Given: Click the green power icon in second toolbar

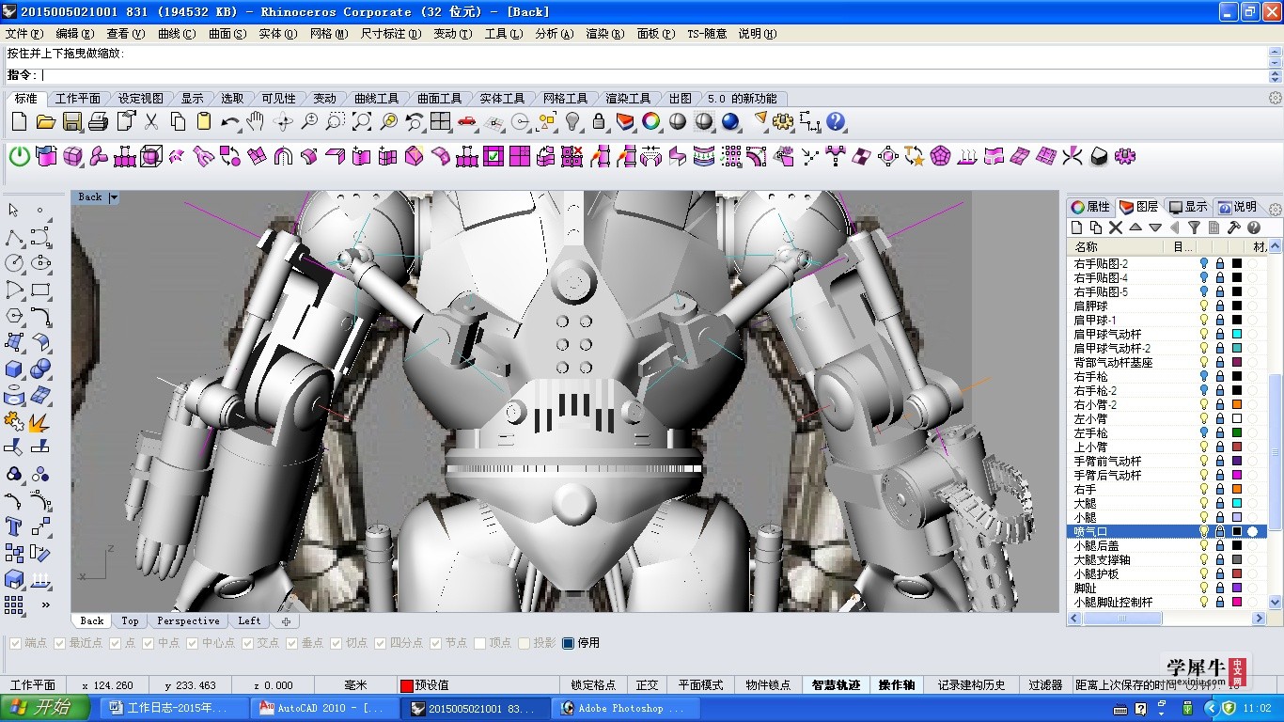Looking at the screenshot, I should pyautogui.click(x=19, y=156).
